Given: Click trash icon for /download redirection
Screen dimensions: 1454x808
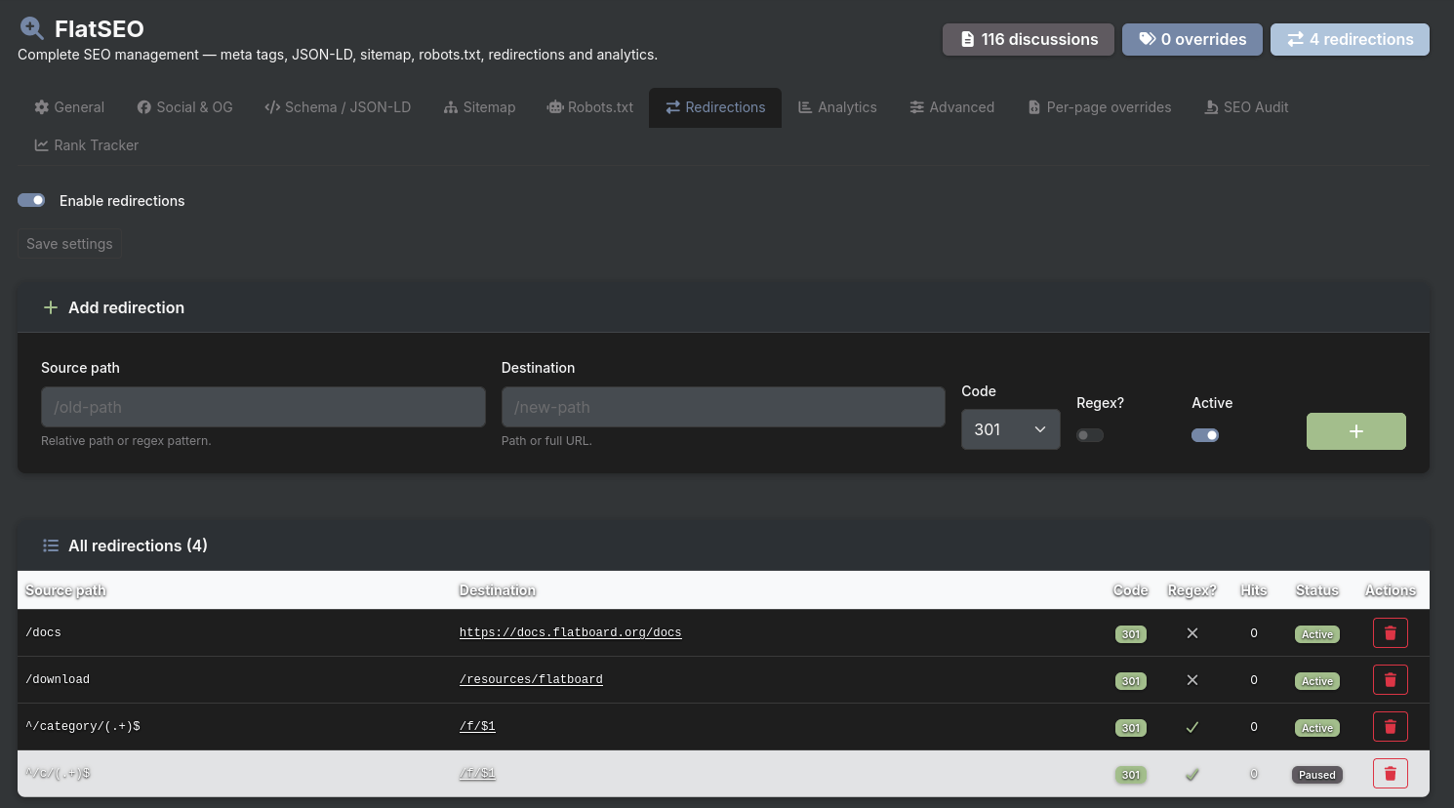Looking at the screenshot, I should tap(1390, 680).
